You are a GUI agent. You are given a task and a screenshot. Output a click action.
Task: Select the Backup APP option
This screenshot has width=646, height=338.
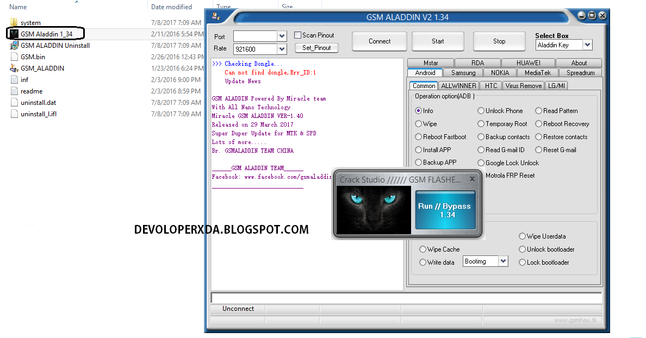coord(418,162)
